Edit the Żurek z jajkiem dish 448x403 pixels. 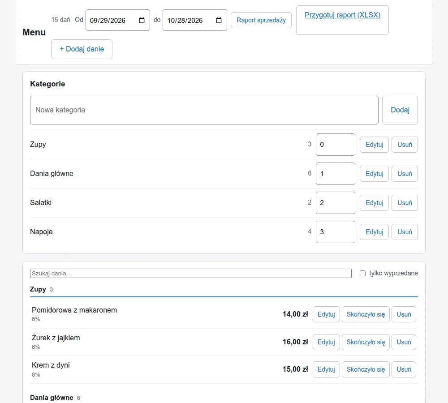point(326,342)
